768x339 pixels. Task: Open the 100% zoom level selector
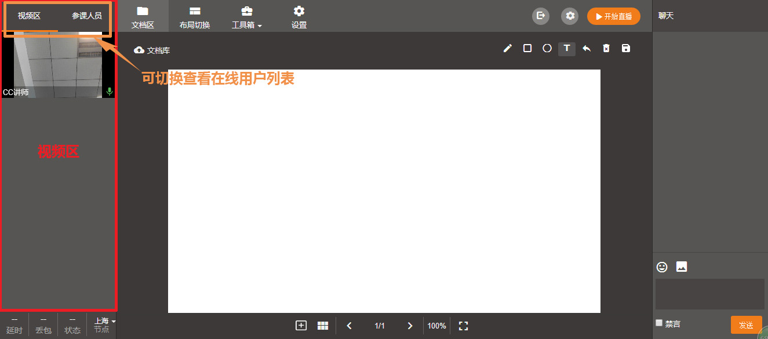pos(436,326)
